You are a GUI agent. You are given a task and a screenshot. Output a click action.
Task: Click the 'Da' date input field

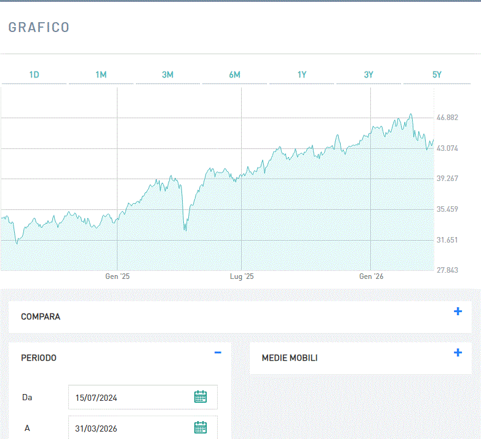[x=129, y=397]
